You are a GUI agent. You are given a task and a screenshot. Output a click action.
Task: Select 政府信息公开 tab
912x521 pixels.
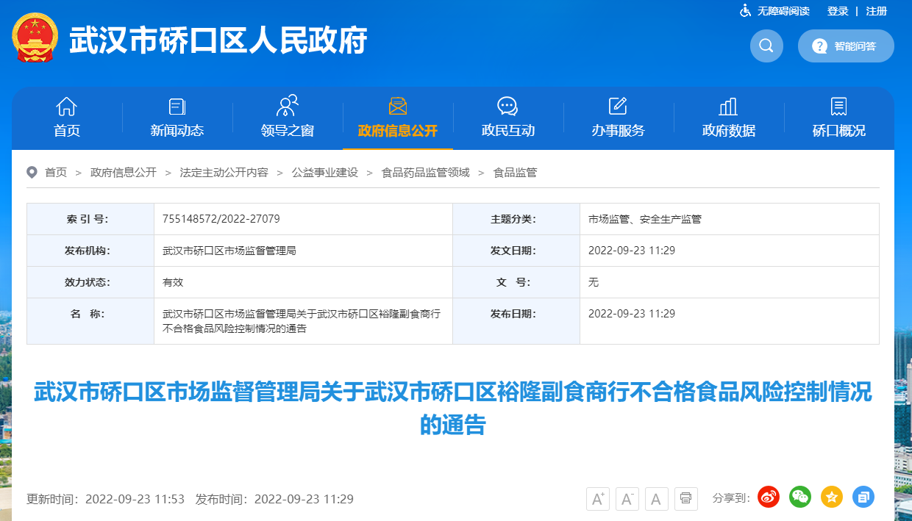[398, 118]
